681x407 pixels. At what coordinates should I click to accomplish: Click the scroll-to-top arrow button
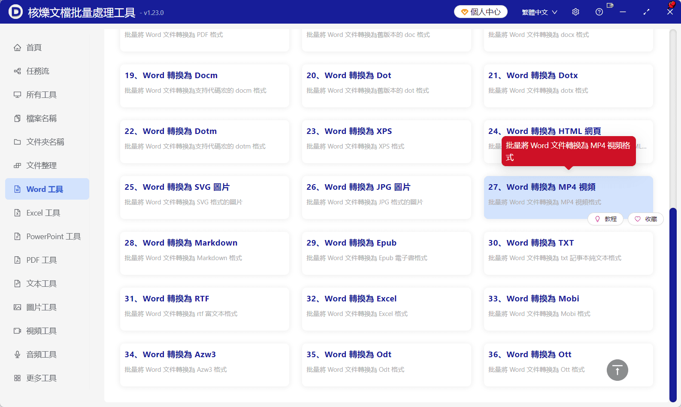point(617,370)
